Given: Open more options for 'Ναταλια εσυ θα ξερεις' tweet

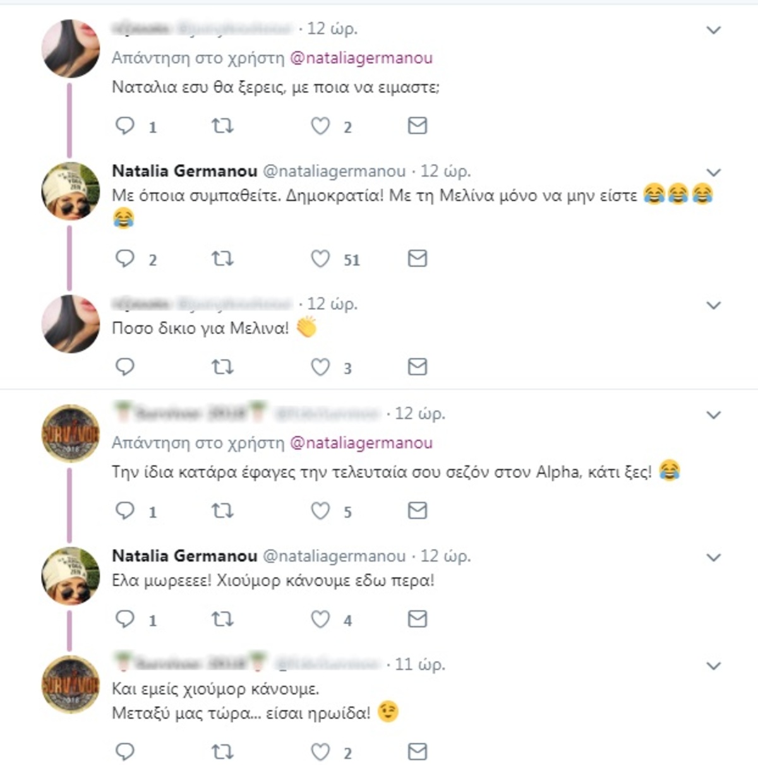Looking at the screenshot, I should [x=713, y=30].
